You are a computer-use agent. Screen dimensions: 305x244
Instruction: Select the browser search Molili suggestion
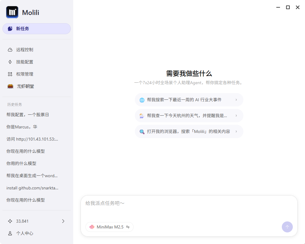[189, 131]
